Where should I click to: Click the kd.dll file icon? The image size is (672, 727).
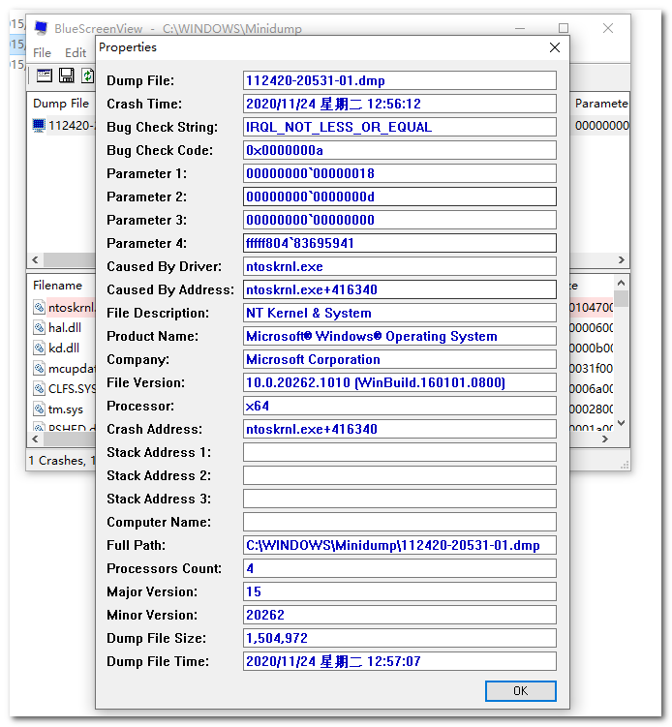tap(39, 348)
